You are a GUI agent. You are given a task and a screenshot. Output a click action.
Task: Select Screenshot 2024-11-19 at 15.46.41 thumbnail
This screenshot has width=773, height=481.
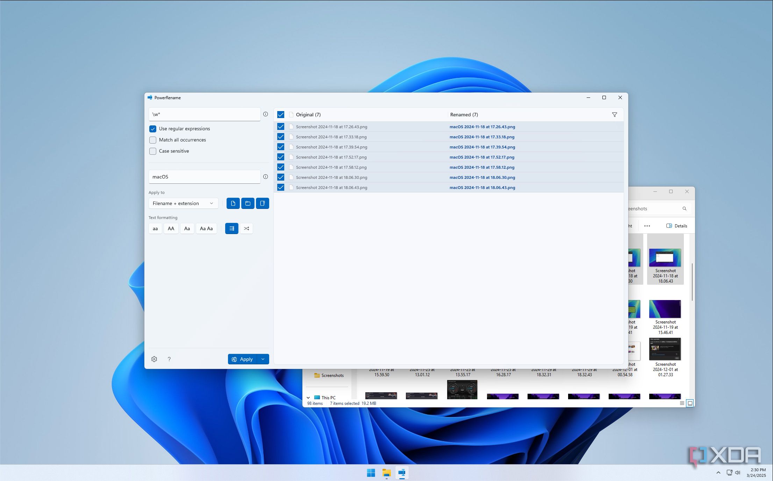point(665,317)
